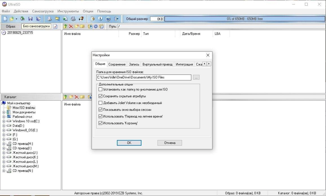Open the Интеграция tab
The height and width of the screenshot is (196, 326).
tap(184, 64)
